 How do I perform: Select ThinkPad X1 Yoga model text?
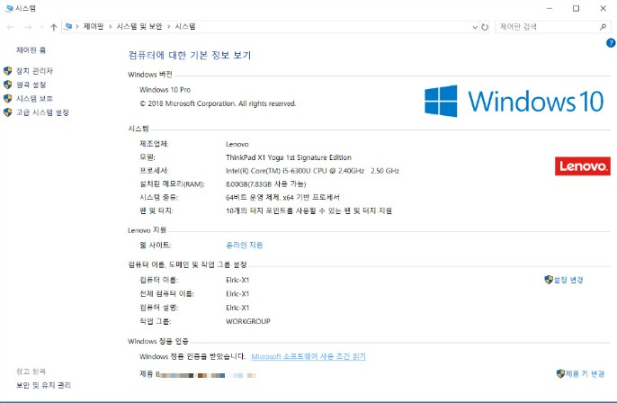(289, 157)
